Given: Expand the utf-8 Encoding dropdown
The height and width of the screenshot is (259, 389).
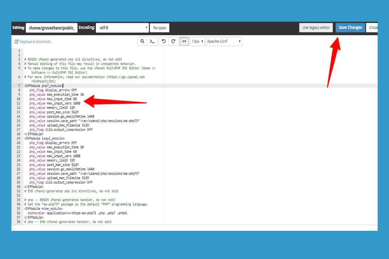Looking at the screenshot, I should pyautogui.click(x=122, y=28).
